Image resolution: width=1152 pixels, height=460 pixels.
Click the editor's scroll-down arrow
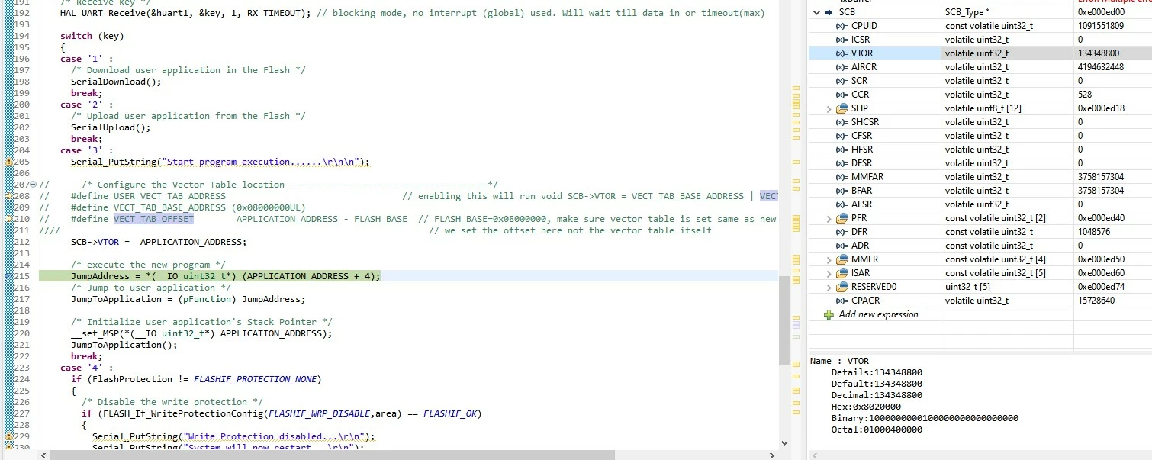[784, 442]
